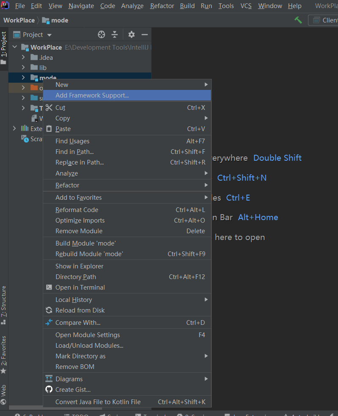338x416 pixels.
Task: Open the 1: Project tool window tab
Action: pyautogui.click(x=4, y=48)
